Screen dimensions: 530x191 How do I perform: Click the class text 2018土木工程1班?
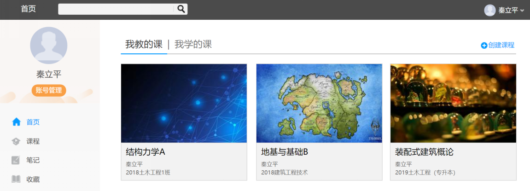[148, 173]
